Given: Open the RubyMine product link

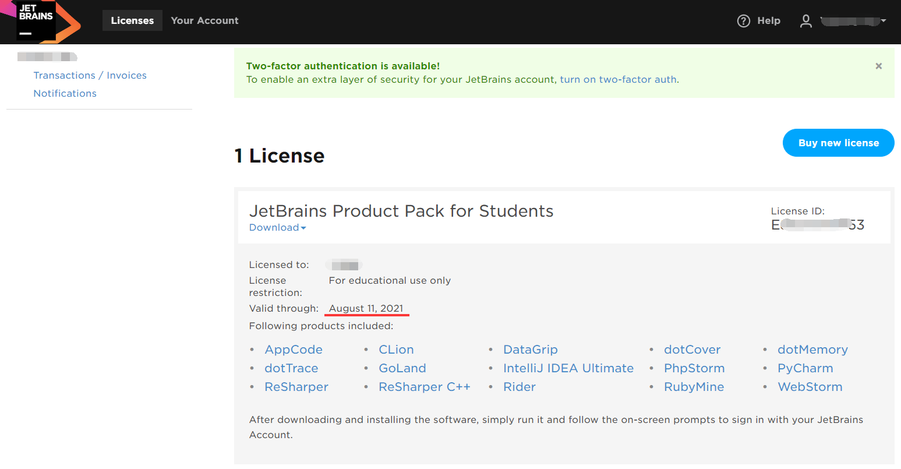Looking at the screenshot, I should [x=694, y=387].
